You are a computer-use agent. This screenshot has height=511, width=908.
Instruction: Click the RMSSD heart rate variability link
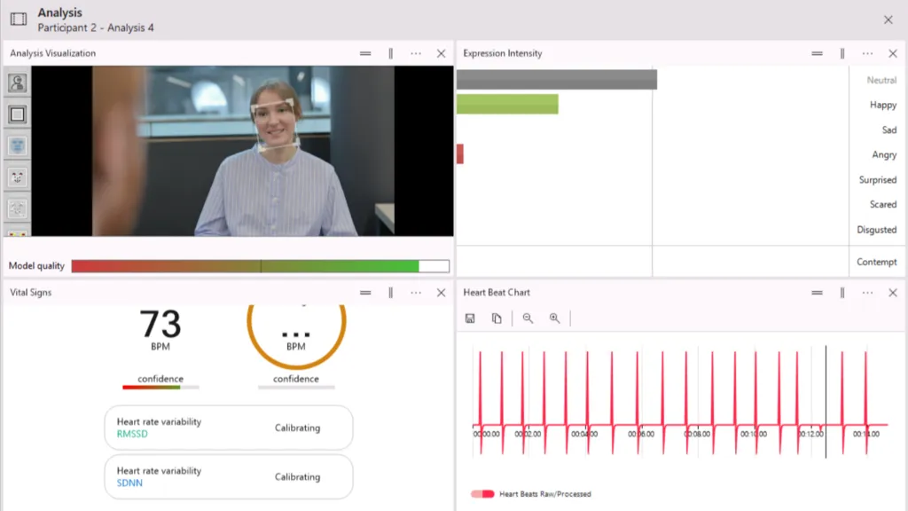tap(132, 434)
